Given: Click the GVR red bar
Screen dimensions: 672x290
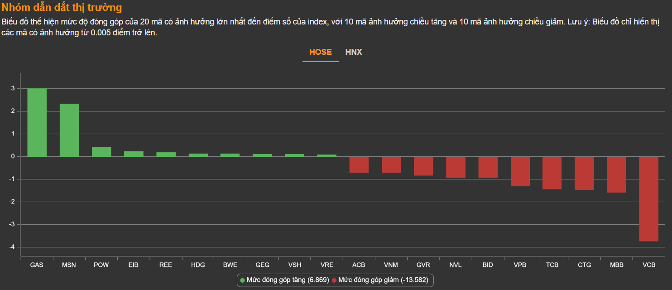Looking at the screenshot, I should pos(423,166).
